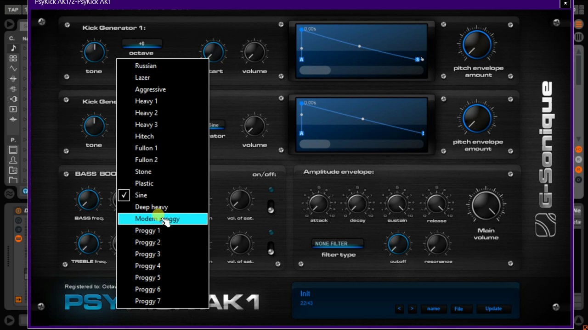Go to next preset with > button
Image resolution: width=588 pixels, height=330 pixels.
tap(412, 308)
